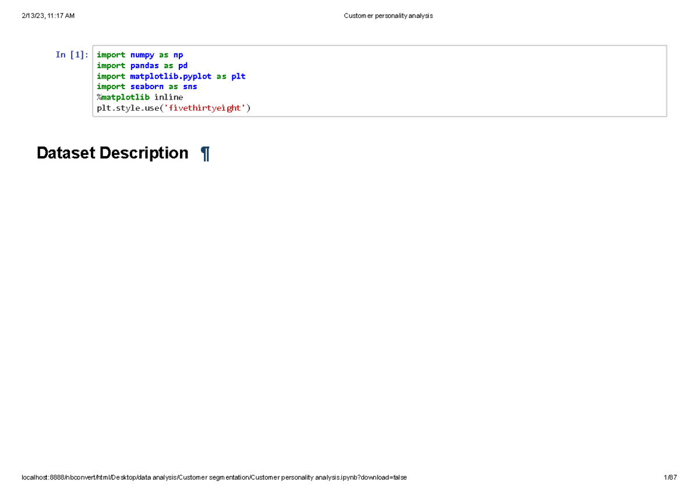This screenshot has width=699, height=494.
Task: Click the 'import matplotlib.pyplot as plt' statement
Action: pyautogui.click(x=171, y=76)
